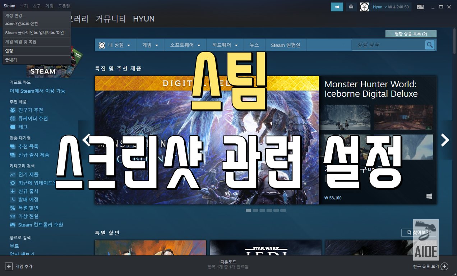Expand the 소프트웨어 dropdown
This screenshot has height=276, width=457.
[185, 45]
